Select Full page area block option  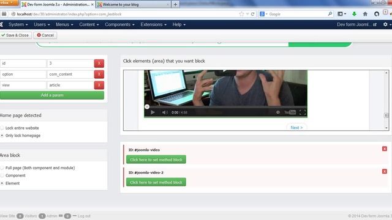pyautogui.click(x=2, y=168)
